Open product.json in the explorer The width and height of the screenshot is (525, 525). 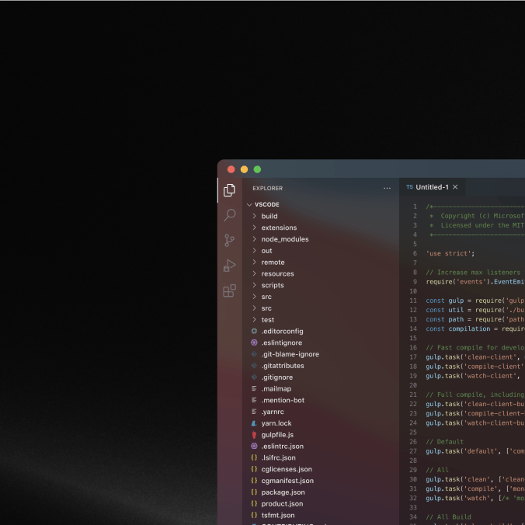[283, 504]
